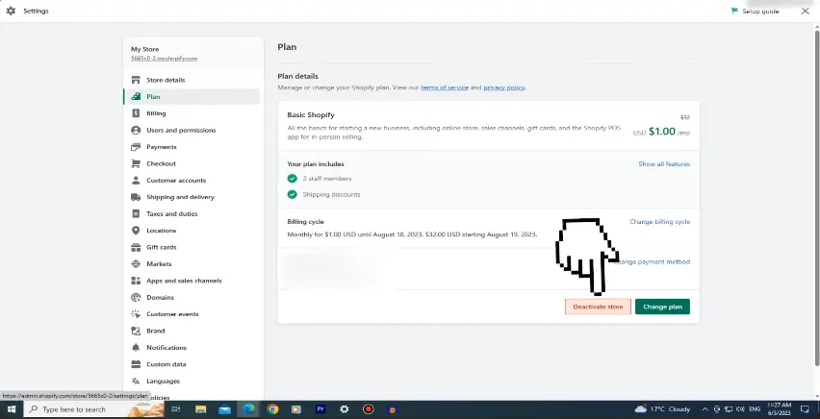Click the Shipping discounts feature text
Image resolution: width=820 pixels, height=419 pixels.
331,195
